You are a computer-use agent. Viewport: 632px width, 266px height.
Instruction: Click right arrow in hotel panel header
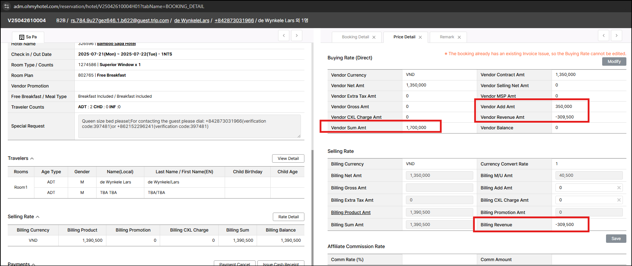click(297, 35)
